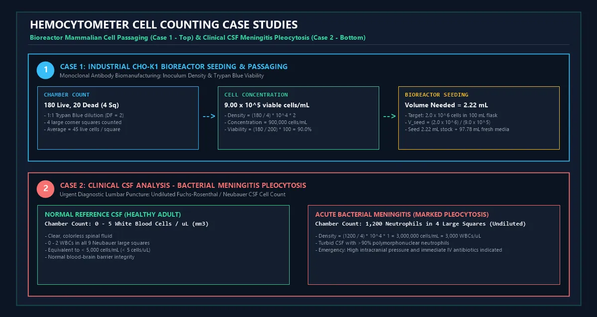Click 'Viability = (180 / 200) * 100 = 90.0%'

pyautogui.click(x=268, y=129)
